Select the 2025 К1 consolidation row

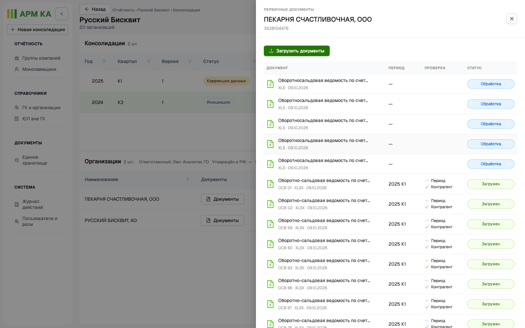[x=168, y=81]
